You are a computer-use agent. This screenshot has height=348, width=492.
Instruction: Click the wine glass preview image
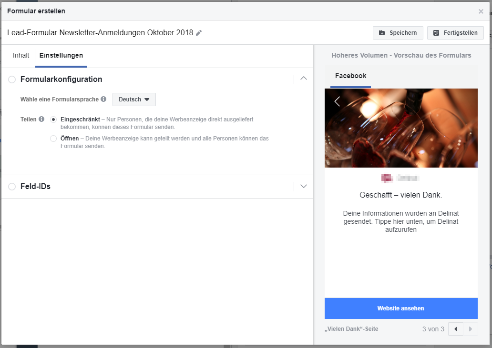point(401,128)
